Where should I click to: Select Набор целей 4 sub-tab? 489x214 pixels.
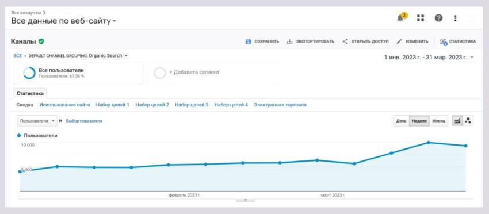[x=231, y=105]
